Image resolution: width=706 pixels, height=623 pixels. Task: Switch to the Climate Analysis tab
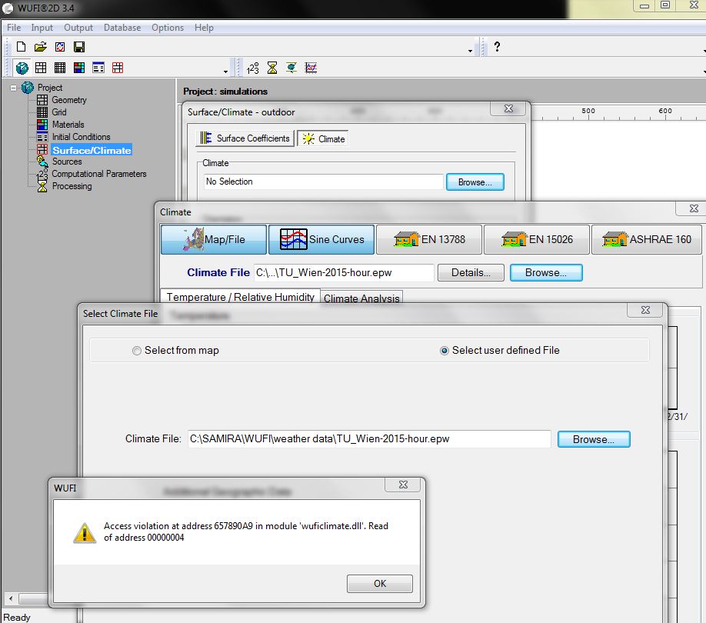(x=361, y=298)
